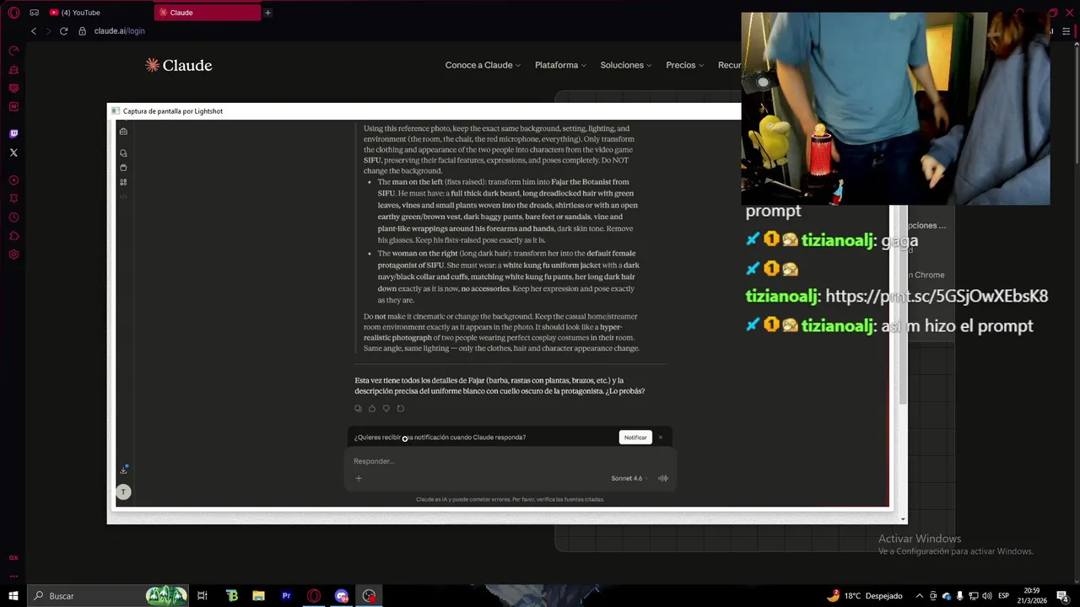Open the Sonnet 4.6 model selector

pyautogui.click(x=629, y=478)
